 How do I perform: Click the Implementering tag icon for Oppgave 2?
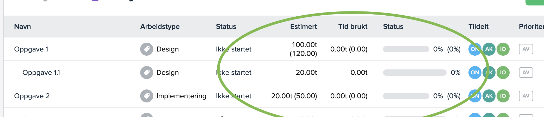coord(147,96)
